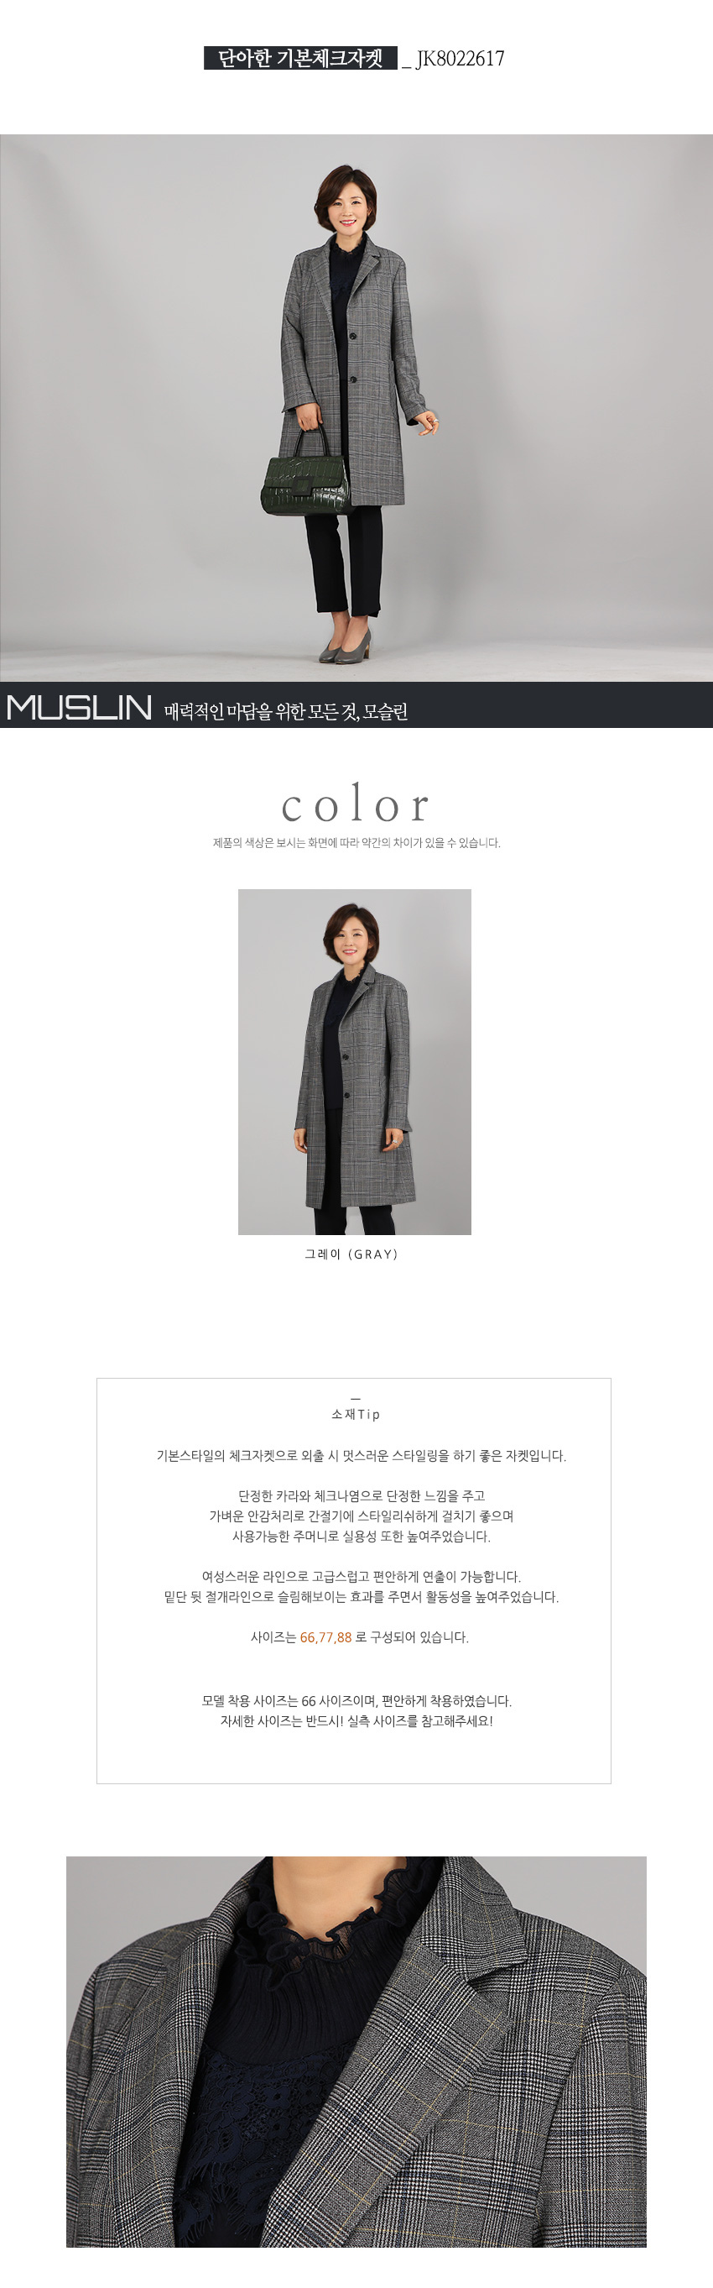
Task: Click the color disclaimer note under color heading
Action: pos(356,843)
